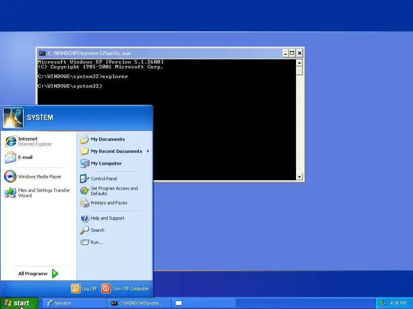Click the blank white taskbar button

(204, 303)
